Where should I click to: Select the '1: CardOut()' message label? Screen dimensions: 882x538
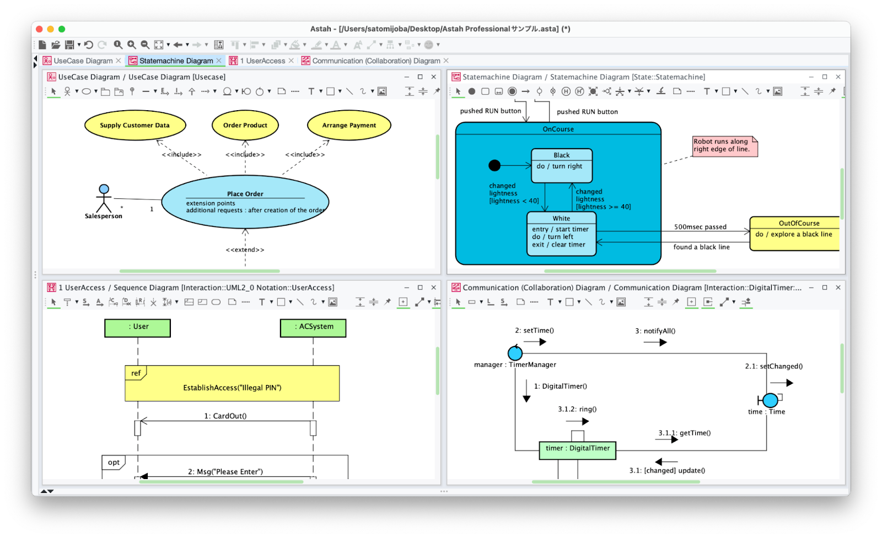pos(225,416)
